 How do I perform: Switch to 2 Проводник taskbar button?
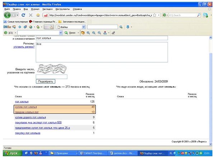click(x=64, y=153)
